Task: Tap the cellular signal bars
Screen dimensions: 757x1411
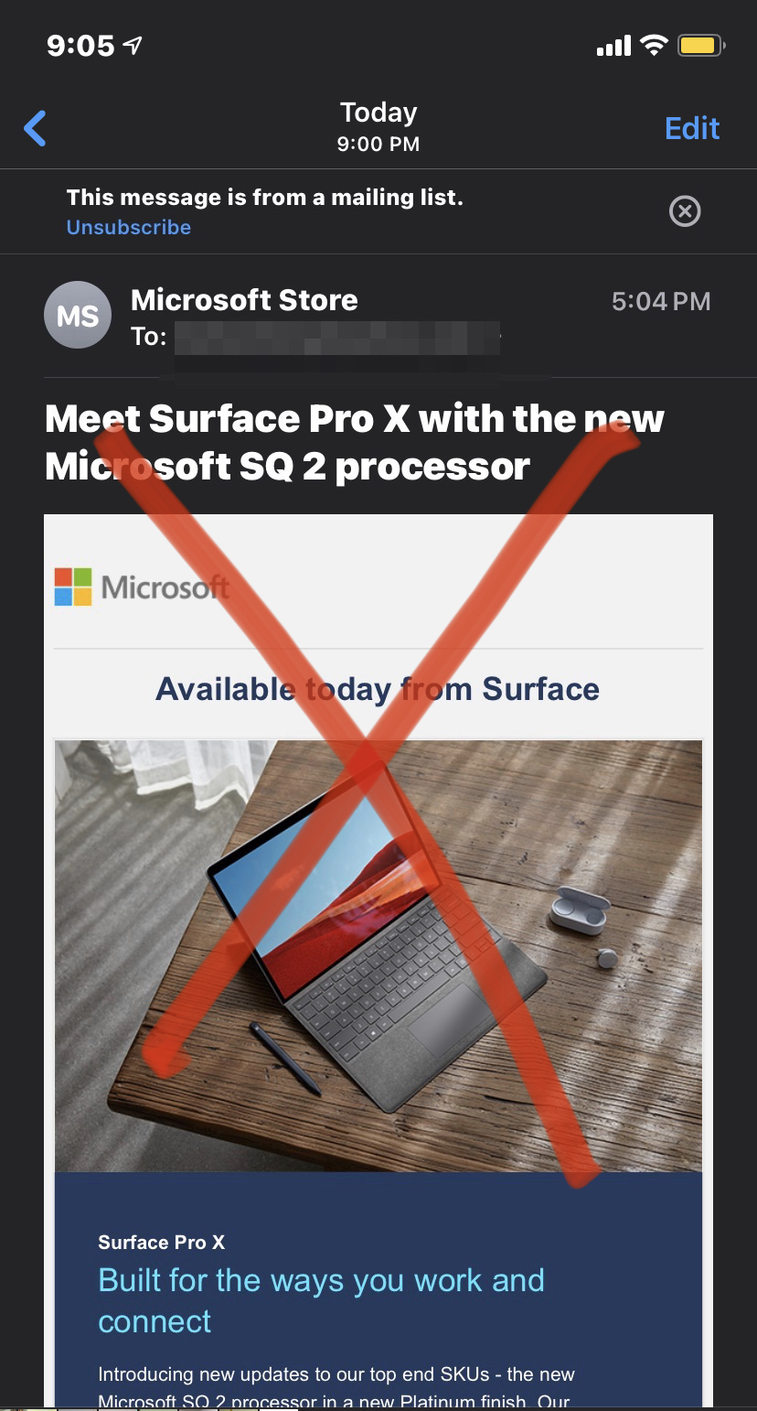Action: pos(613,46)
